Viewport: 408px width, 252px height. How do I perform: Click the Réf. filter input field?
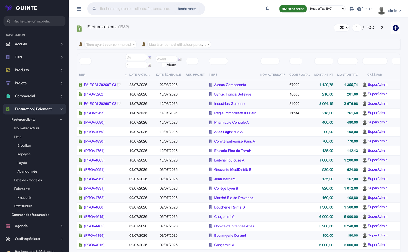(x=86, y=61)
